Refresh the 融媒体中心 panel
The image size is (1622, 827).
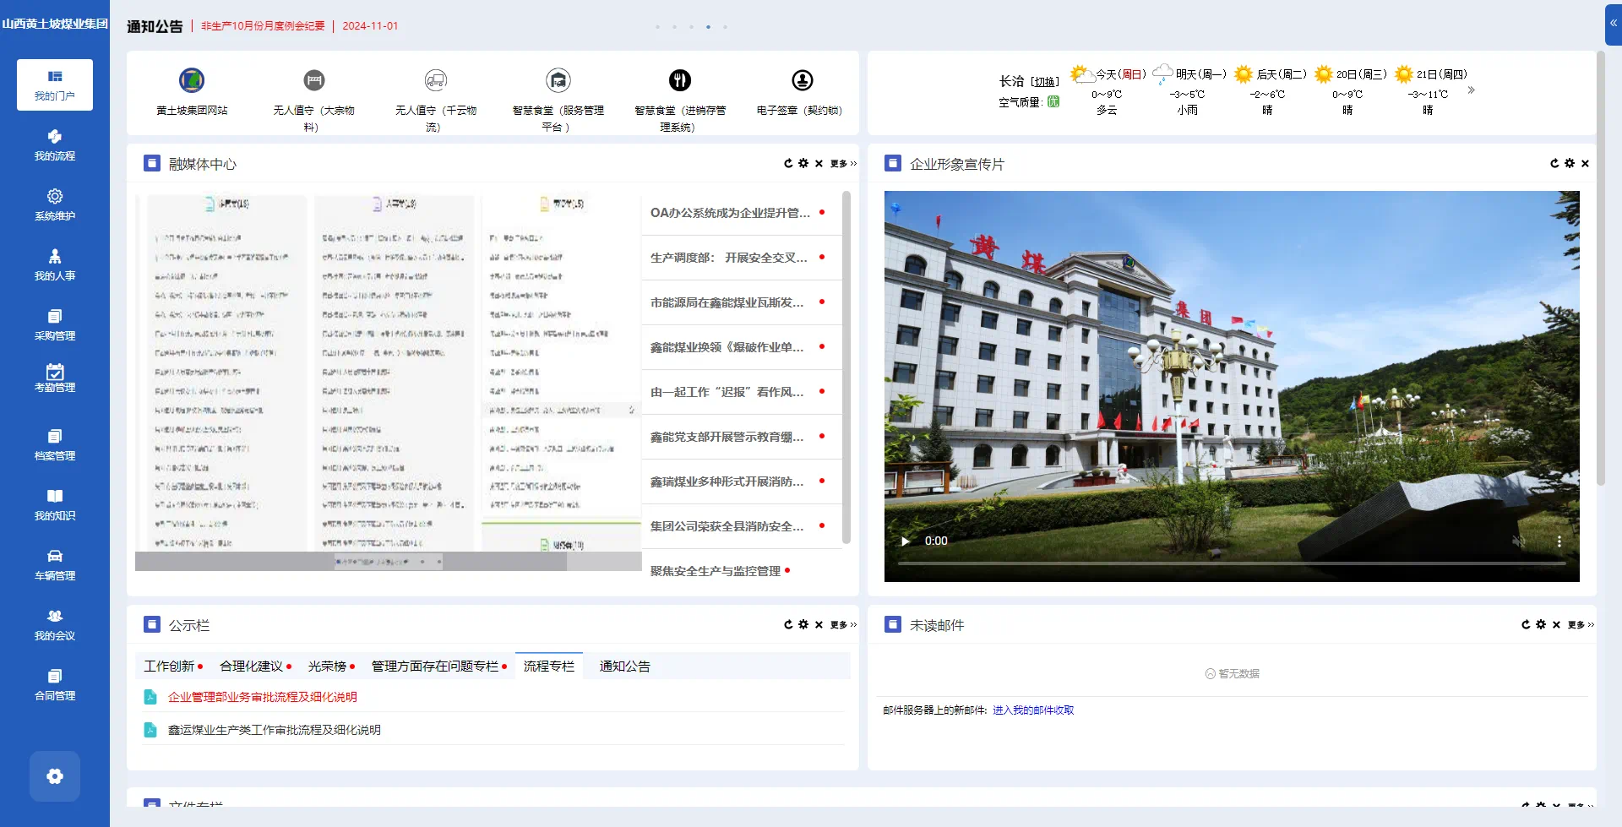pyautogui.click(x=788, y=164)
